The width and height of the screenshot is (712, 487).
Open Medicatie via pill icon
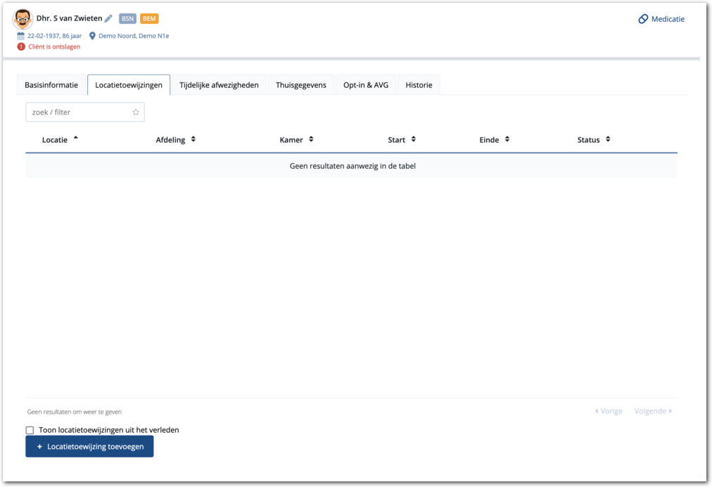coord(643,19)
